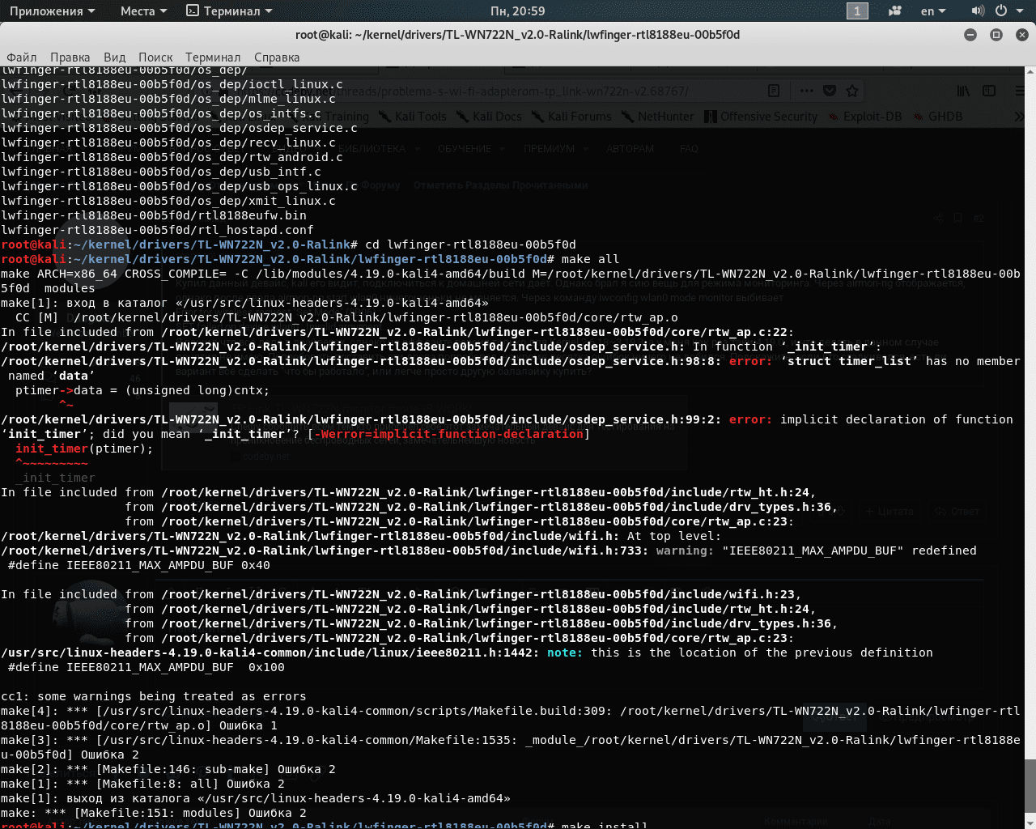Click bookmark star icon in browser behind
Screen dimensions: 1036x829
click(x=852, y=91)
